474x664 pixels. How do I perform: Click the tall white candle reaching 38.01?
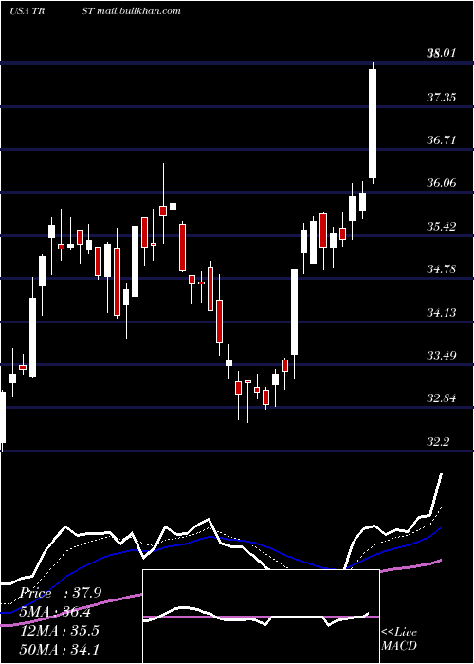click(x=373, y=123)
